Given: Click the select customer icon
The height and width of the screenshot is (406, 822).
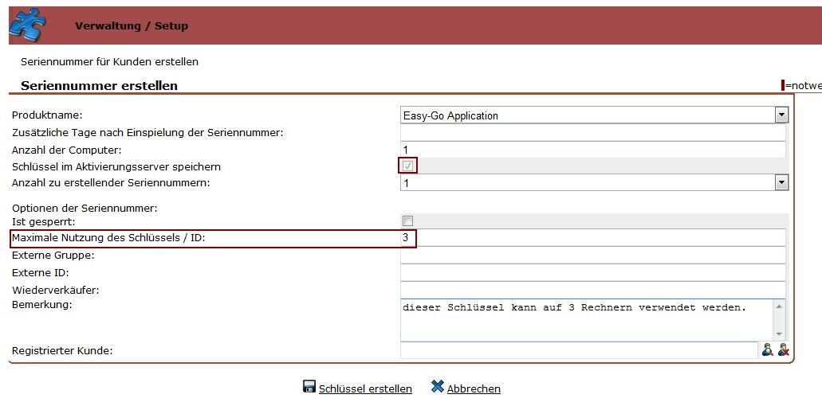Looking at the screenshot, I should pyautogui.click(x=767, y=349).
